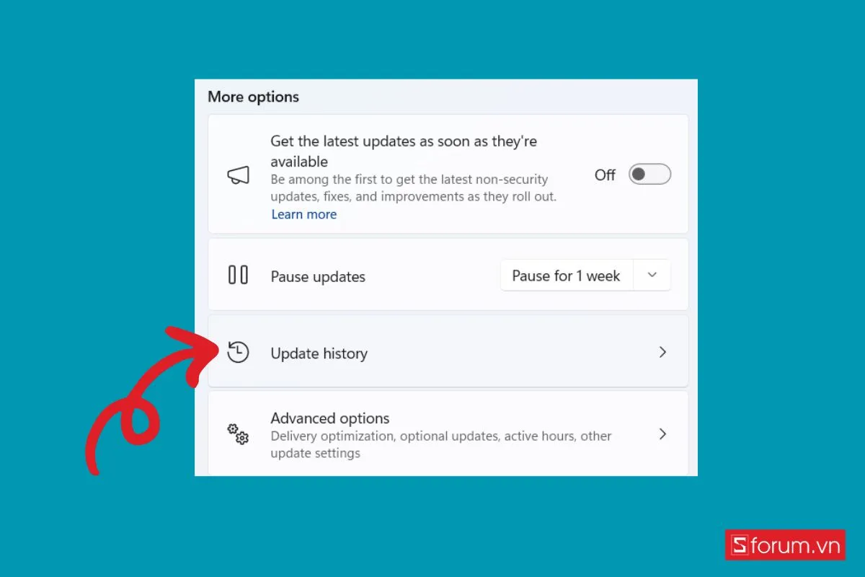Click the Advanced options gears icon
The width and height of the screenshot is (865, 577).
(x=238, y=433)
